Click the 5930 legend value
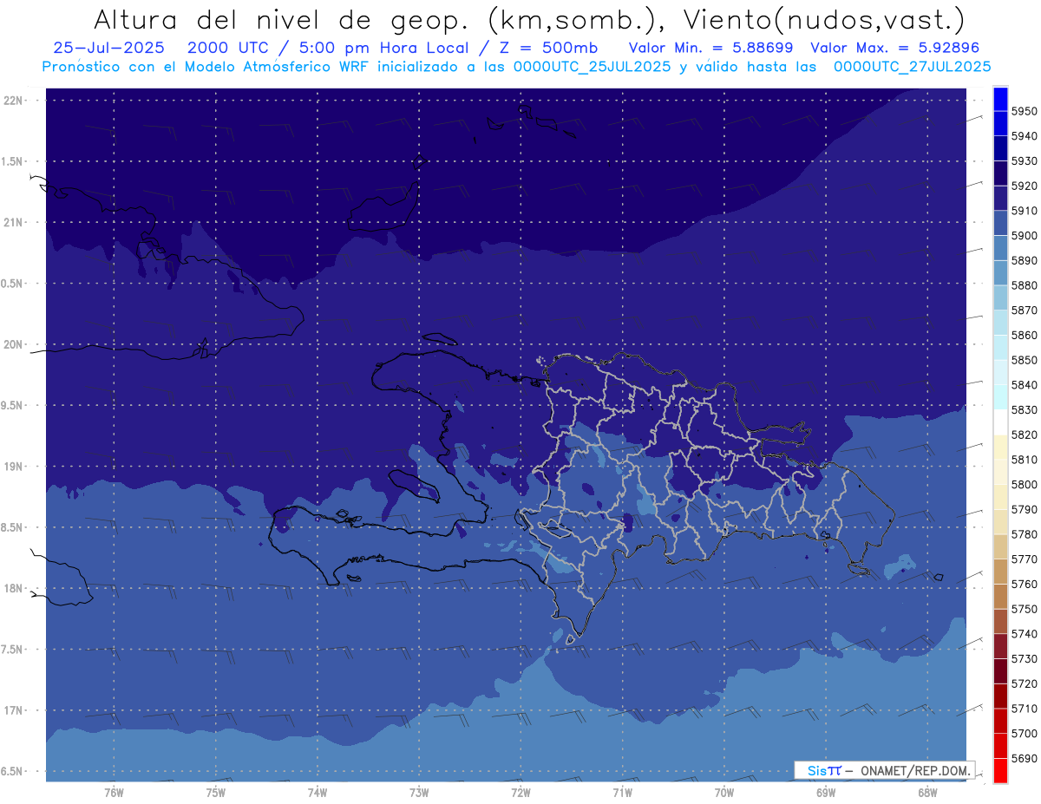This screenshot has width=1041, height=804. click(x=1024, y=160)
